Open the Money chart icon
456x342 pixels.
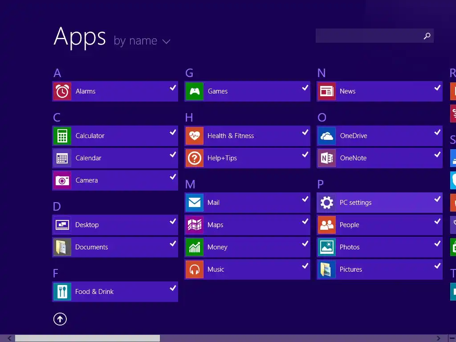pos(195,247)
